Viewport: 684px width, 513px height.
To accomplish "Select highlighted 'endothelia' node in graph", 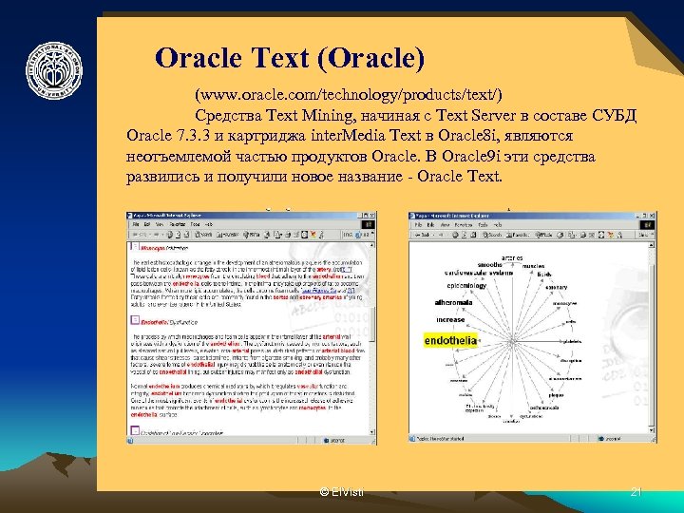I will click(x=450, y=340).
